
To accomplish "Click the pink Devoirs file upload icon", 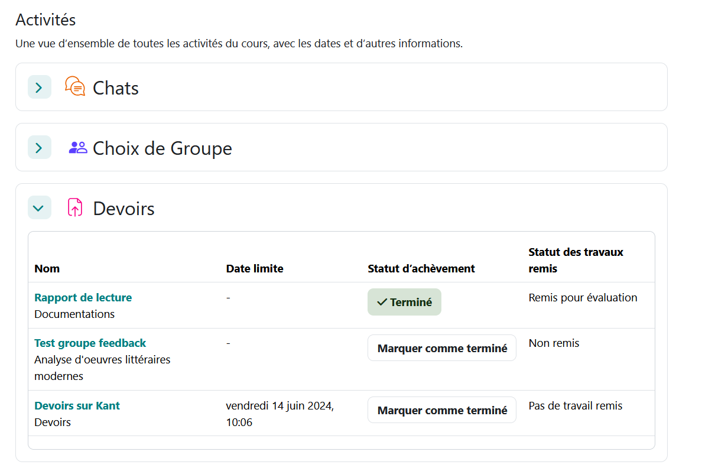I will point(75,207).
